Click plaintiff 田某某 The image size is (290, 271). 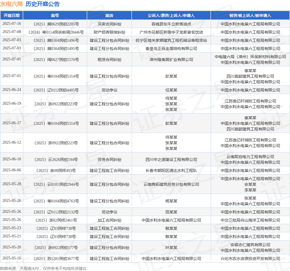(171, 212)
